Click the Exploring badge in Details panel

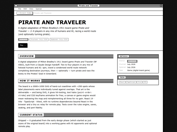click(132, 61)
